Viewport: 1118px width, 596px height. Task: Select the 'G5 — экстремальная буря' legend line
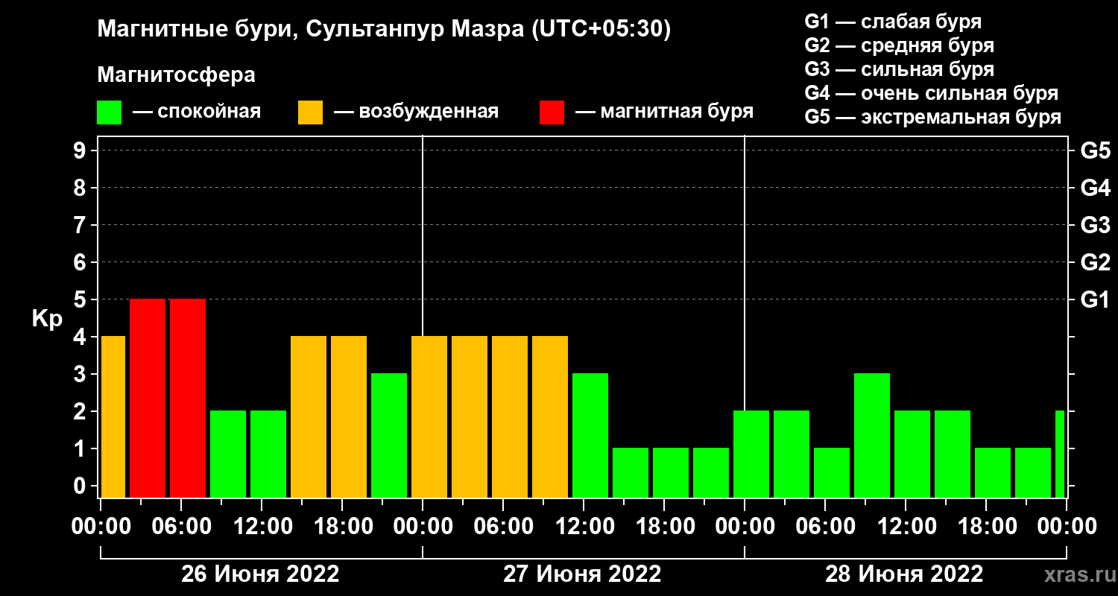pos(933,118)
